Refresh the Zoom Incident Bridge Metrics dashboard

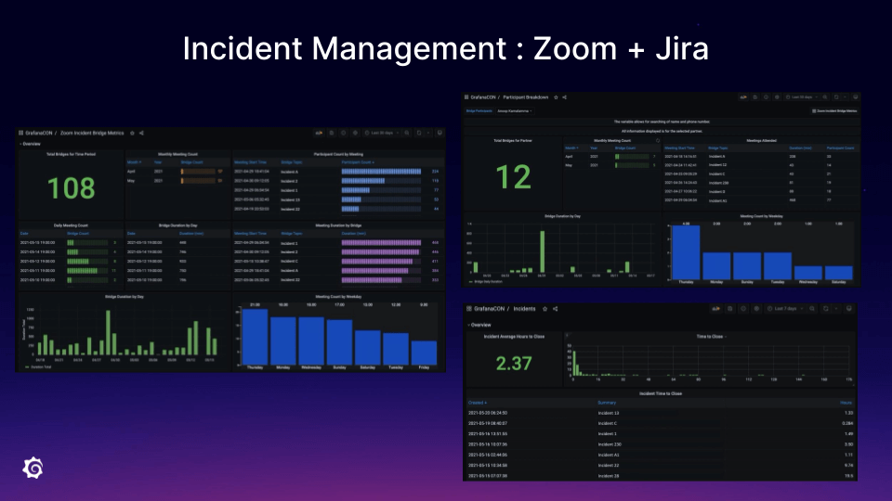tap(419, 133)
